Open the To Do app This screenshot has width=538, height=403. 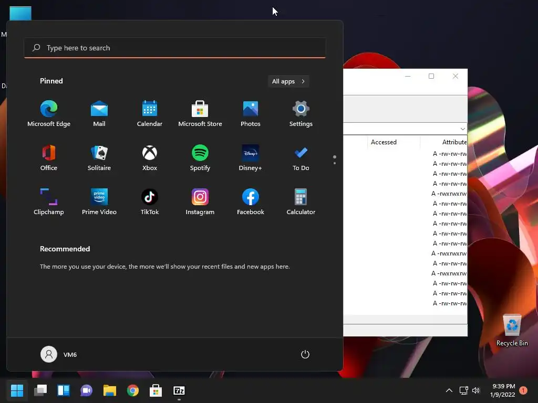[x=301, y=158]
